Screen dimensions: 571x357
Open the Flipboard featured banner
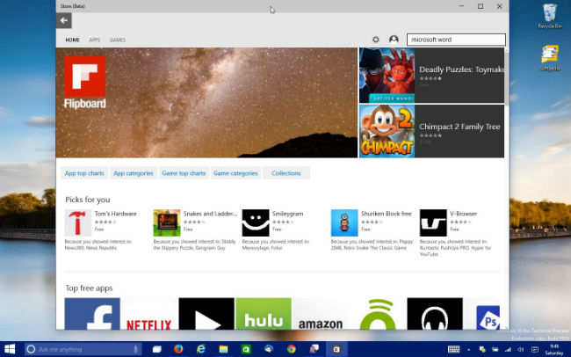click(x=206, y=103)
